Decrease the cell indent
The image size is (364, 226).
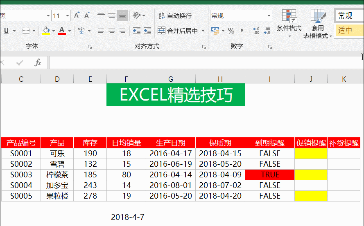[x=136, y=31]
